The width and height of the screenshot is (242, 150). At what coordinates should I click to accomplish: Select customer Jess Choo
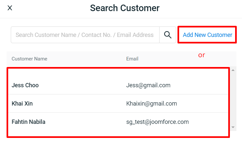[25, 85]
